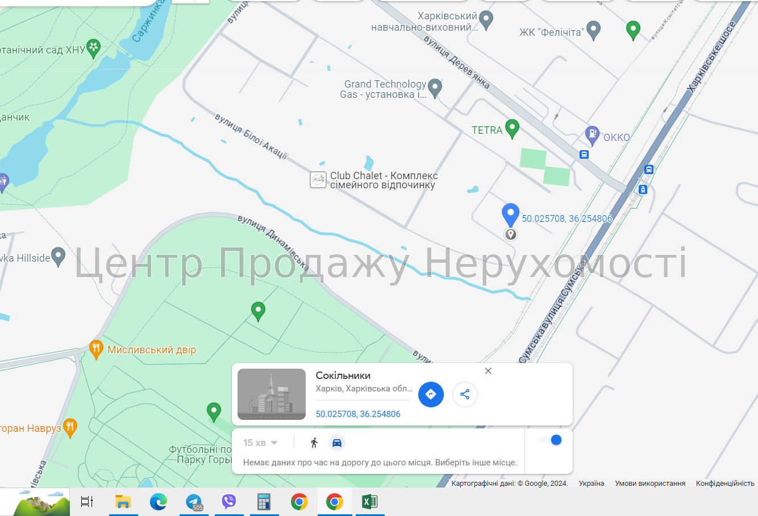Select the OKKO fuel station icon
Image resolution: width=758 pixels, height=516 pixels.
(592, 135)
